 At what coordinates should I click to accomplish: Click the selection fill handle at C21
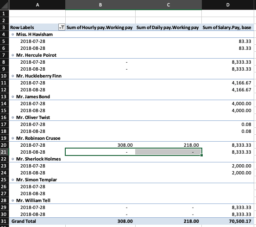pos(202,155)
